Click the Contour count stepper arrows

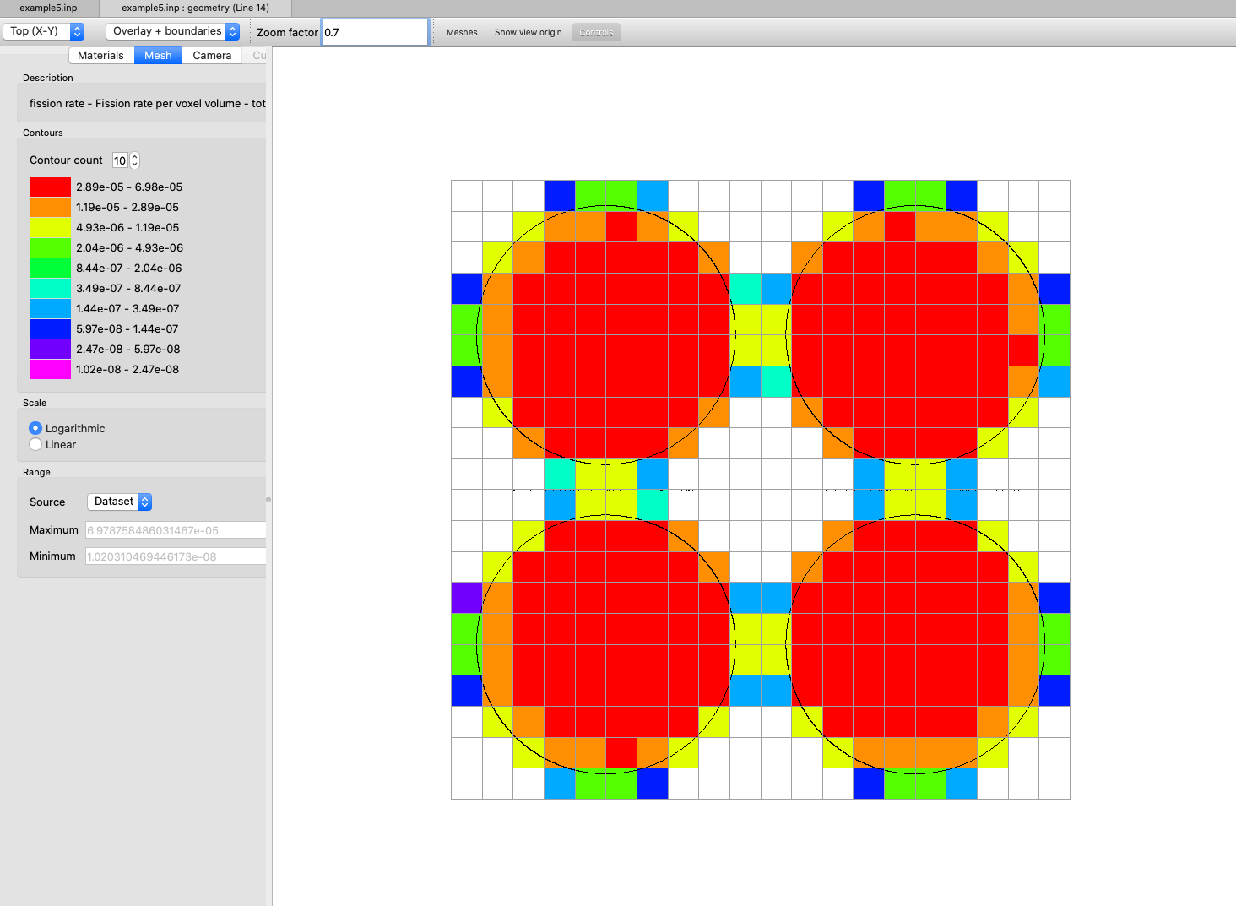coord(134,160)
